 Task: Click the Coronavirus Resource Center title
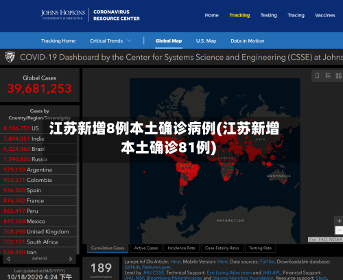(x=117, y=15)
